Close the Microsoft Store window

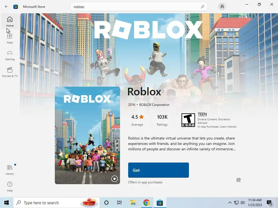point(271,4)
